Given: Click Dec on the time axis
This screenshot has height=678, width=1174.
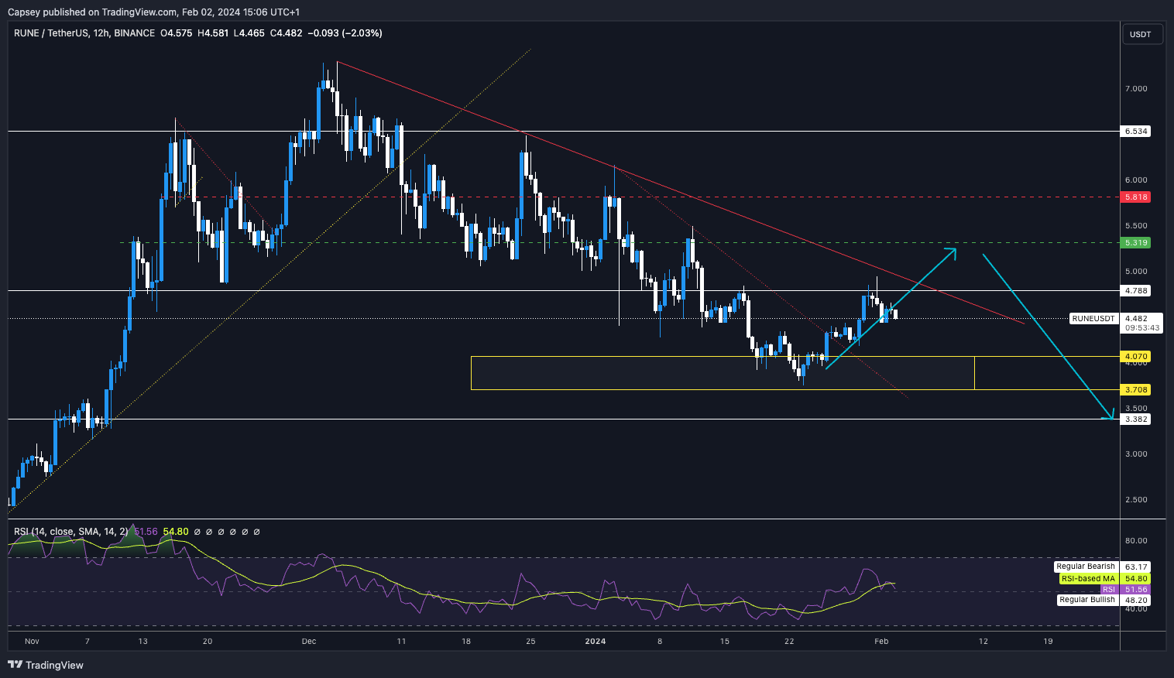Looking at the screenshot, I should pos(309,641).
